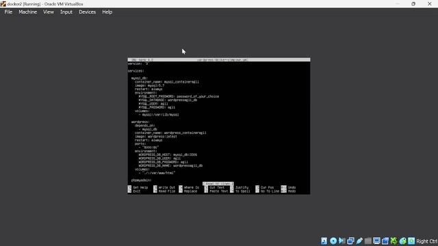
Task: Click the green CPU virtualization status icon
Action: point(394,241)
